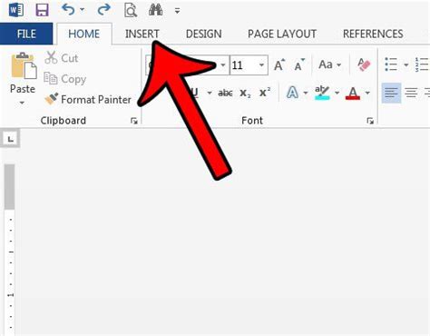
Task: Center align the text
Action: [x=411, y=93]
